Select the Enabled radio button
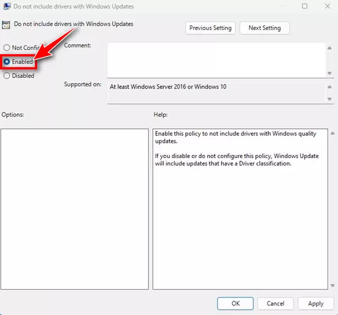 pos(7,62)
